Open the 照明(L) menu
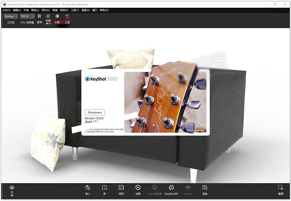 click(35, 10)
